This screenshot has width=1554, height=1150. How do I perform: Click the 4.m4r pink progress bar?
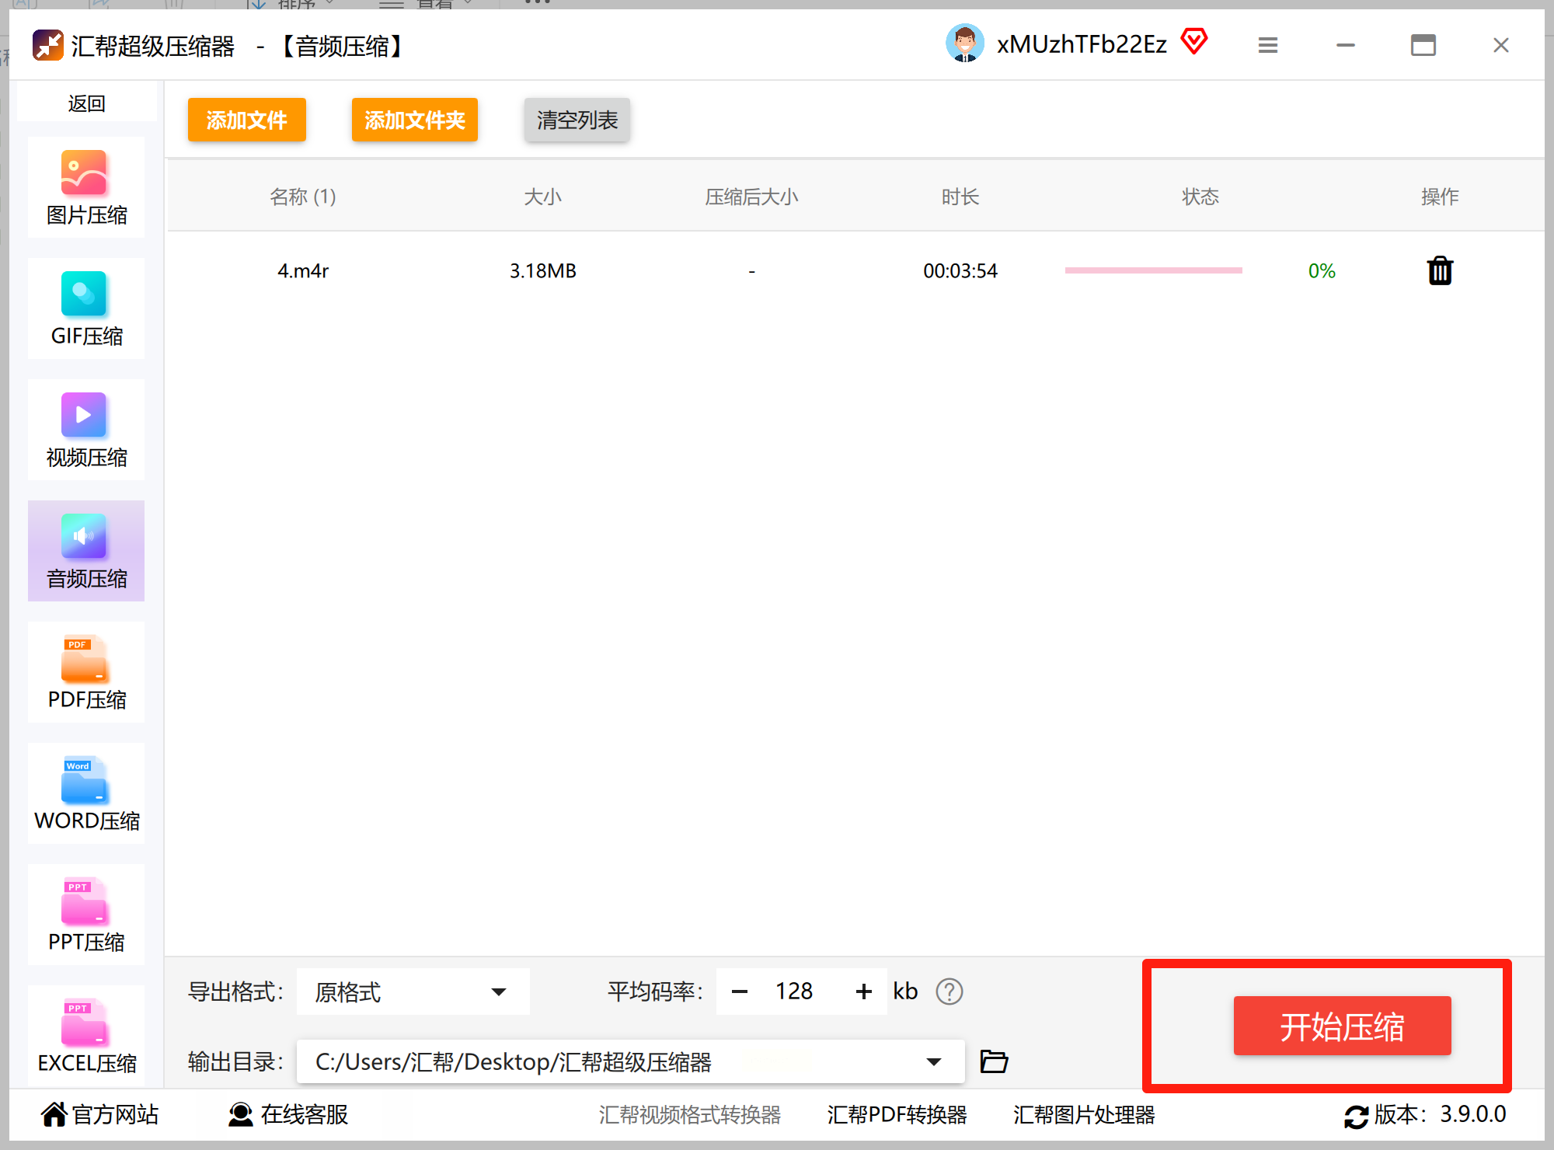1153,270
